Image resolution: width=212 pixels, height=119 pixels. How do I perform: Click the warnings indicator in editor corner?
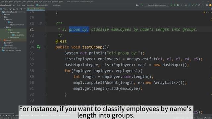click(205, 12)
